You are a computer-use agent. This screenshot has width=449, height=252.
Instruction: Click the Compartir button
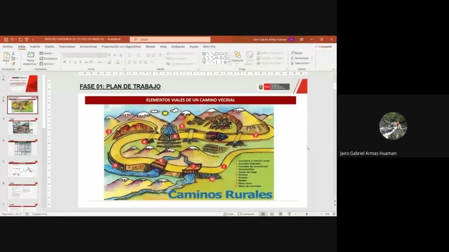click(324, 47)
